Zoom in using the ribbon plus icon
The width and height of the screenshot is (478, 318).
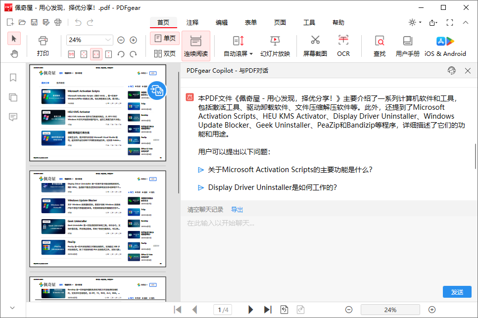click(133, 40)
